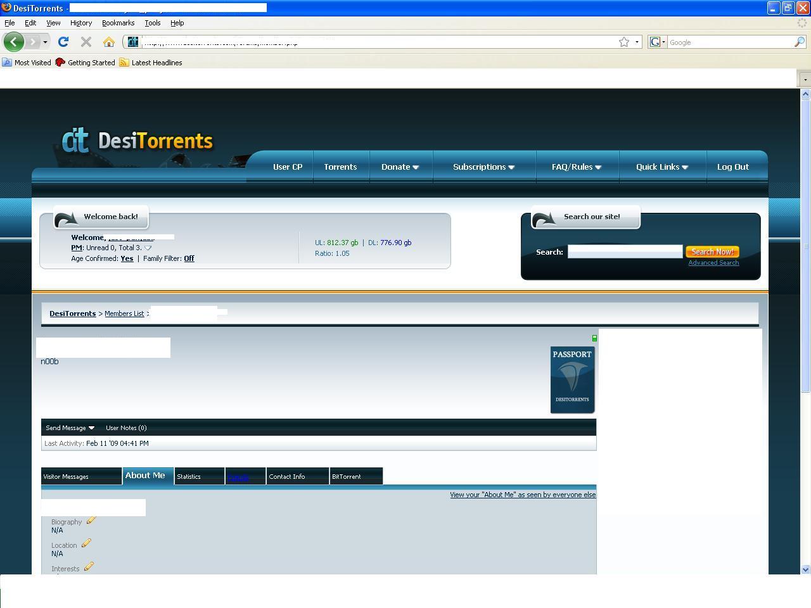
Task: Toggle the Family Filter Off link
Action: click(189, 258)
